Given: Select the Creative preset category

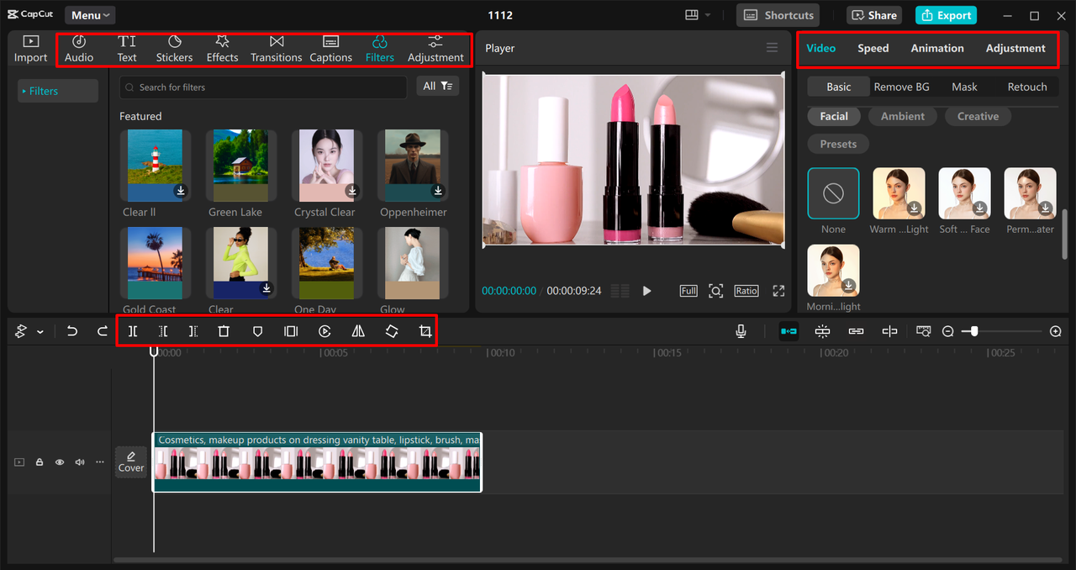Looking at the screenshot, I should pos(978,116).
